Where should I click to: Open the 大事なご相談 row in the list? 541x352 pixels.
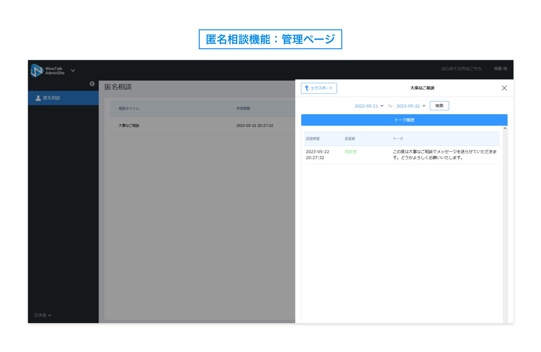(x=202, y=125)
